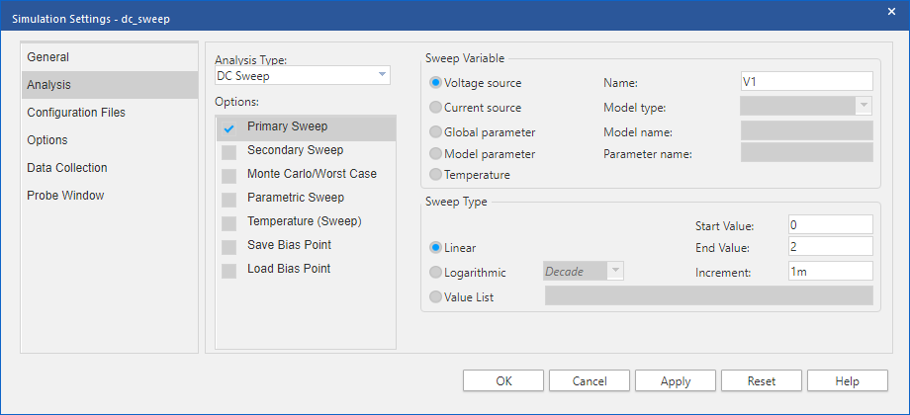Open the Analysis Type dropdown

[303, 75]
